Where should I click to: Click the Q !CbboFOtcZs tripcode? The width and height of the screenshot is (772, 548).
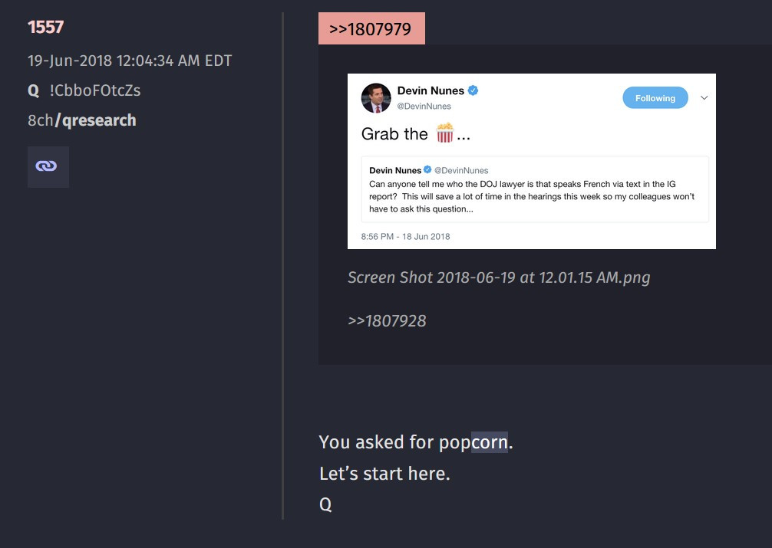(x=84, y=90)
